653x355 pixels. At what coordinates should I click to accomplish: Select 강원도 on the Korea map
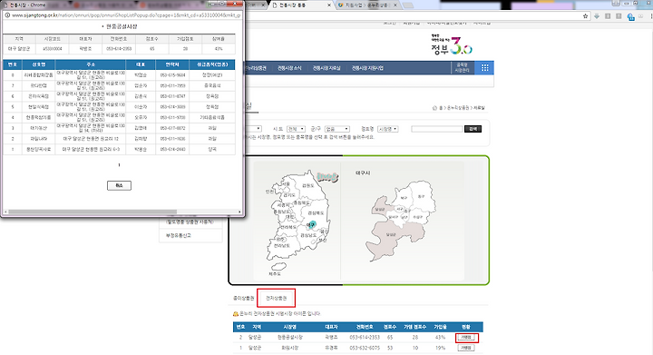click(x=307, y=186)
